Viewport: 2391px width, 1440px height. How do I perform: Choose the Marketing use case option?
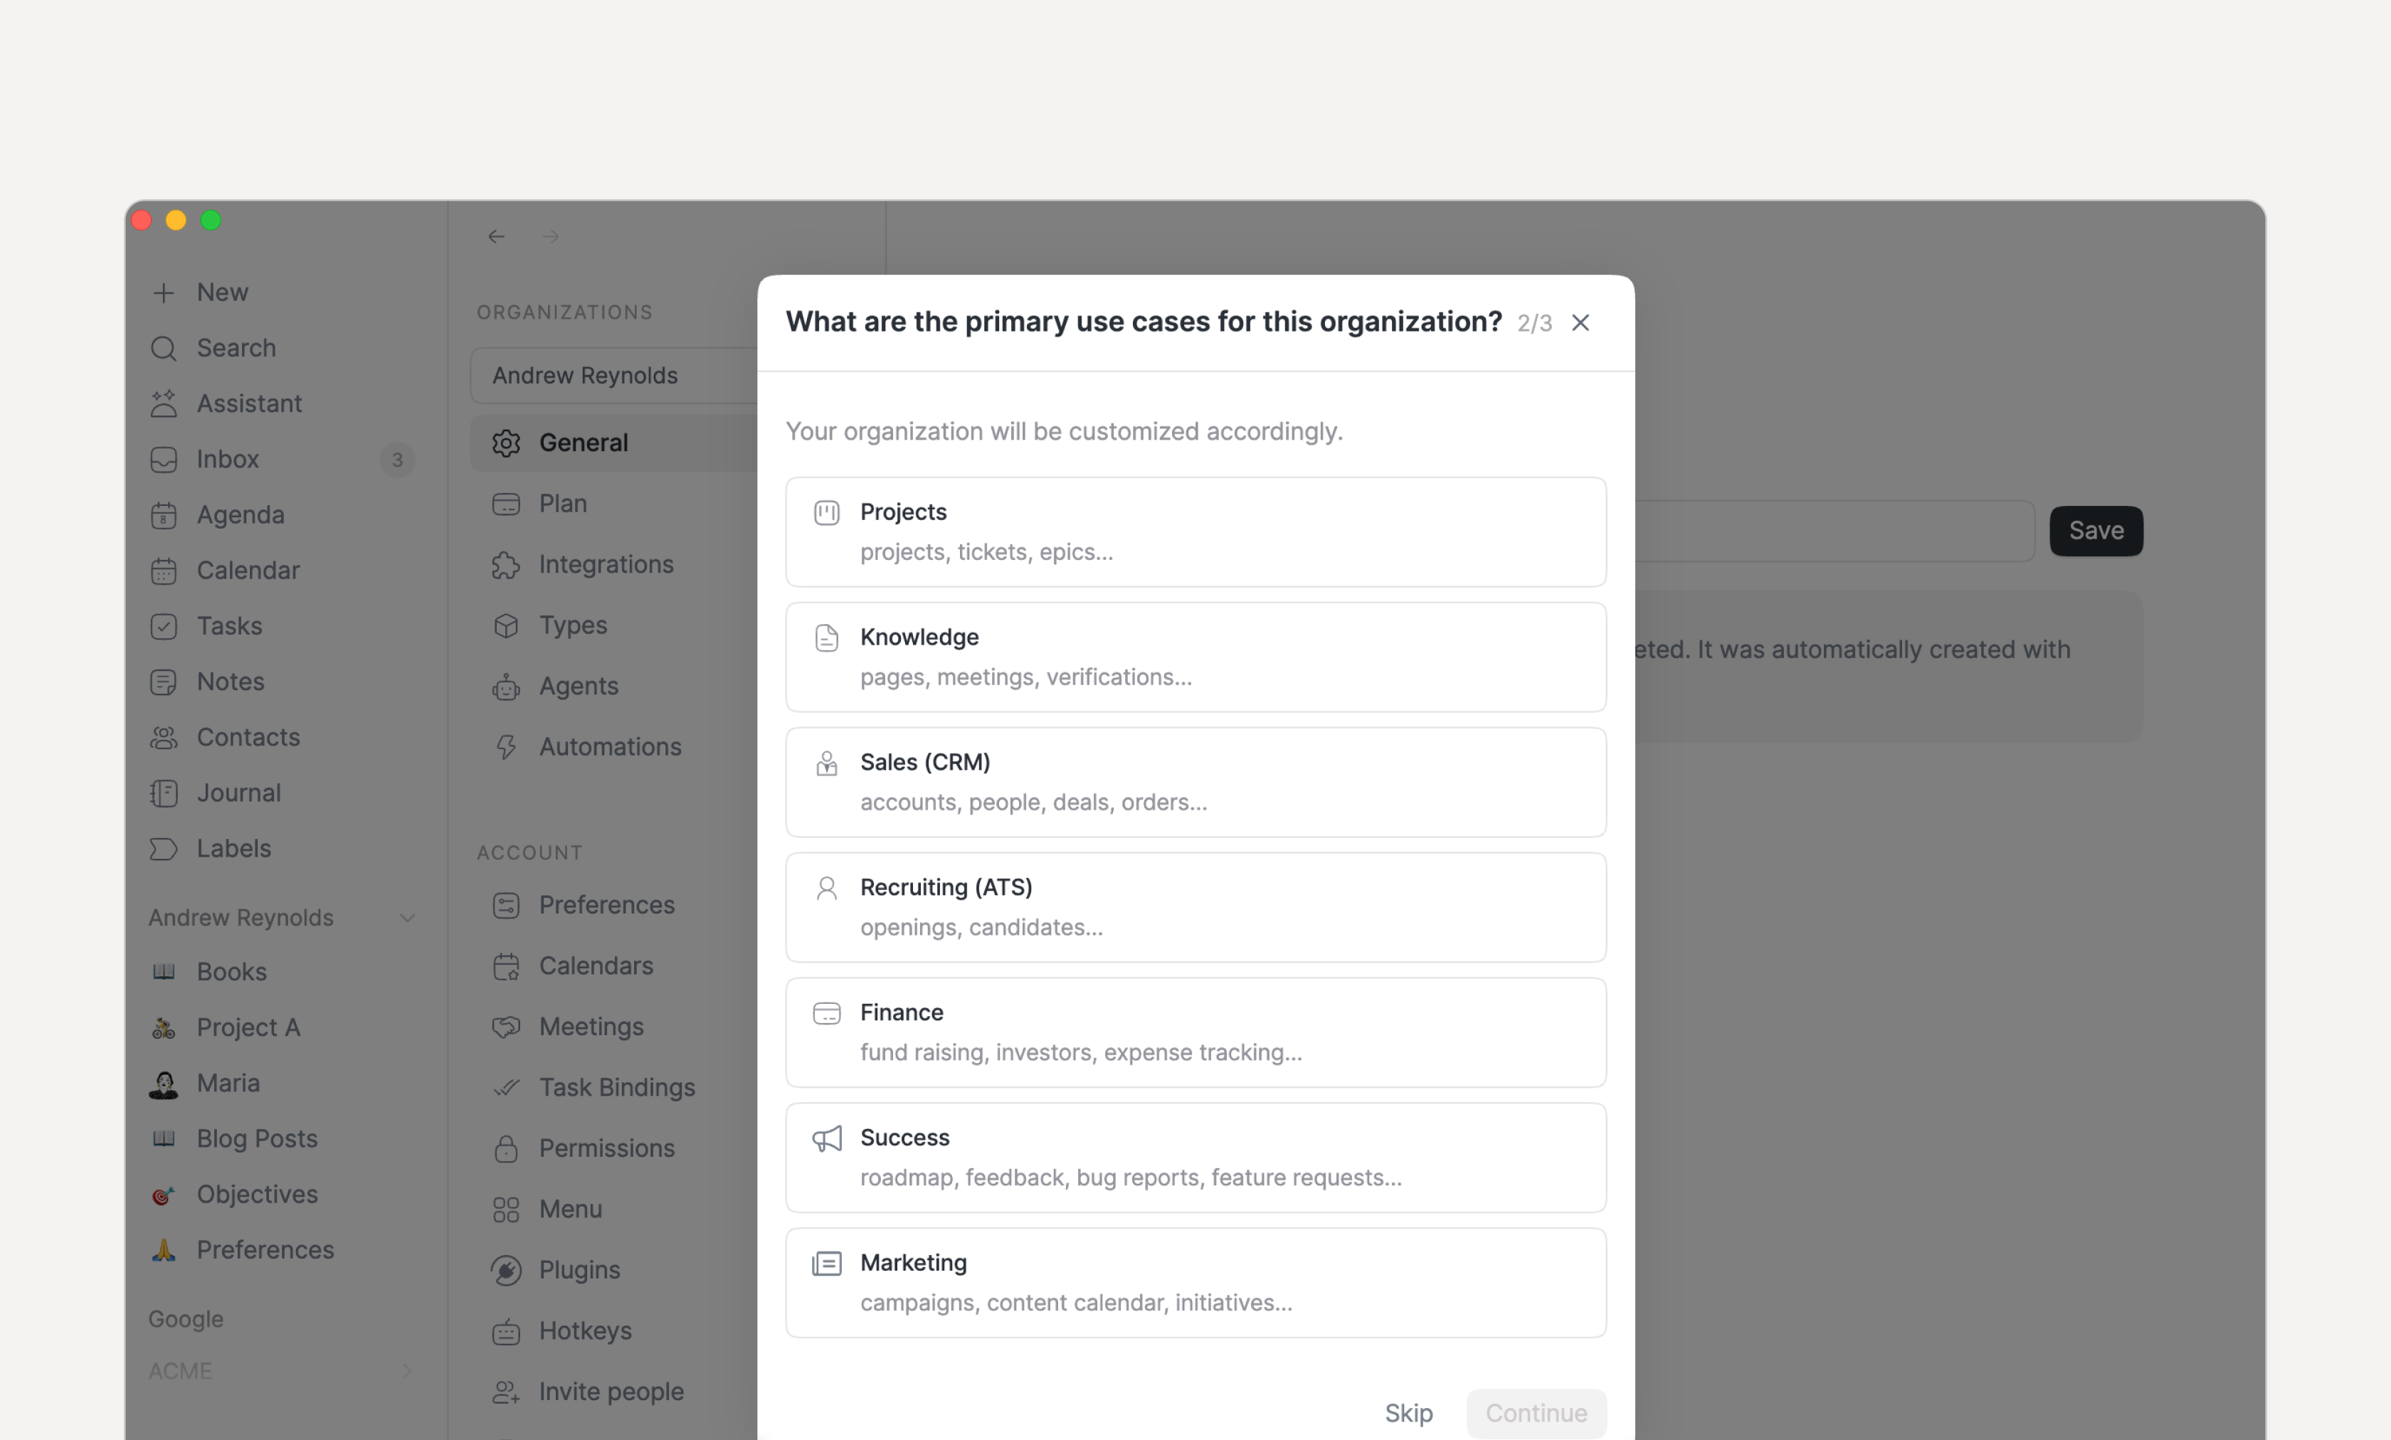point(1195,1282)
